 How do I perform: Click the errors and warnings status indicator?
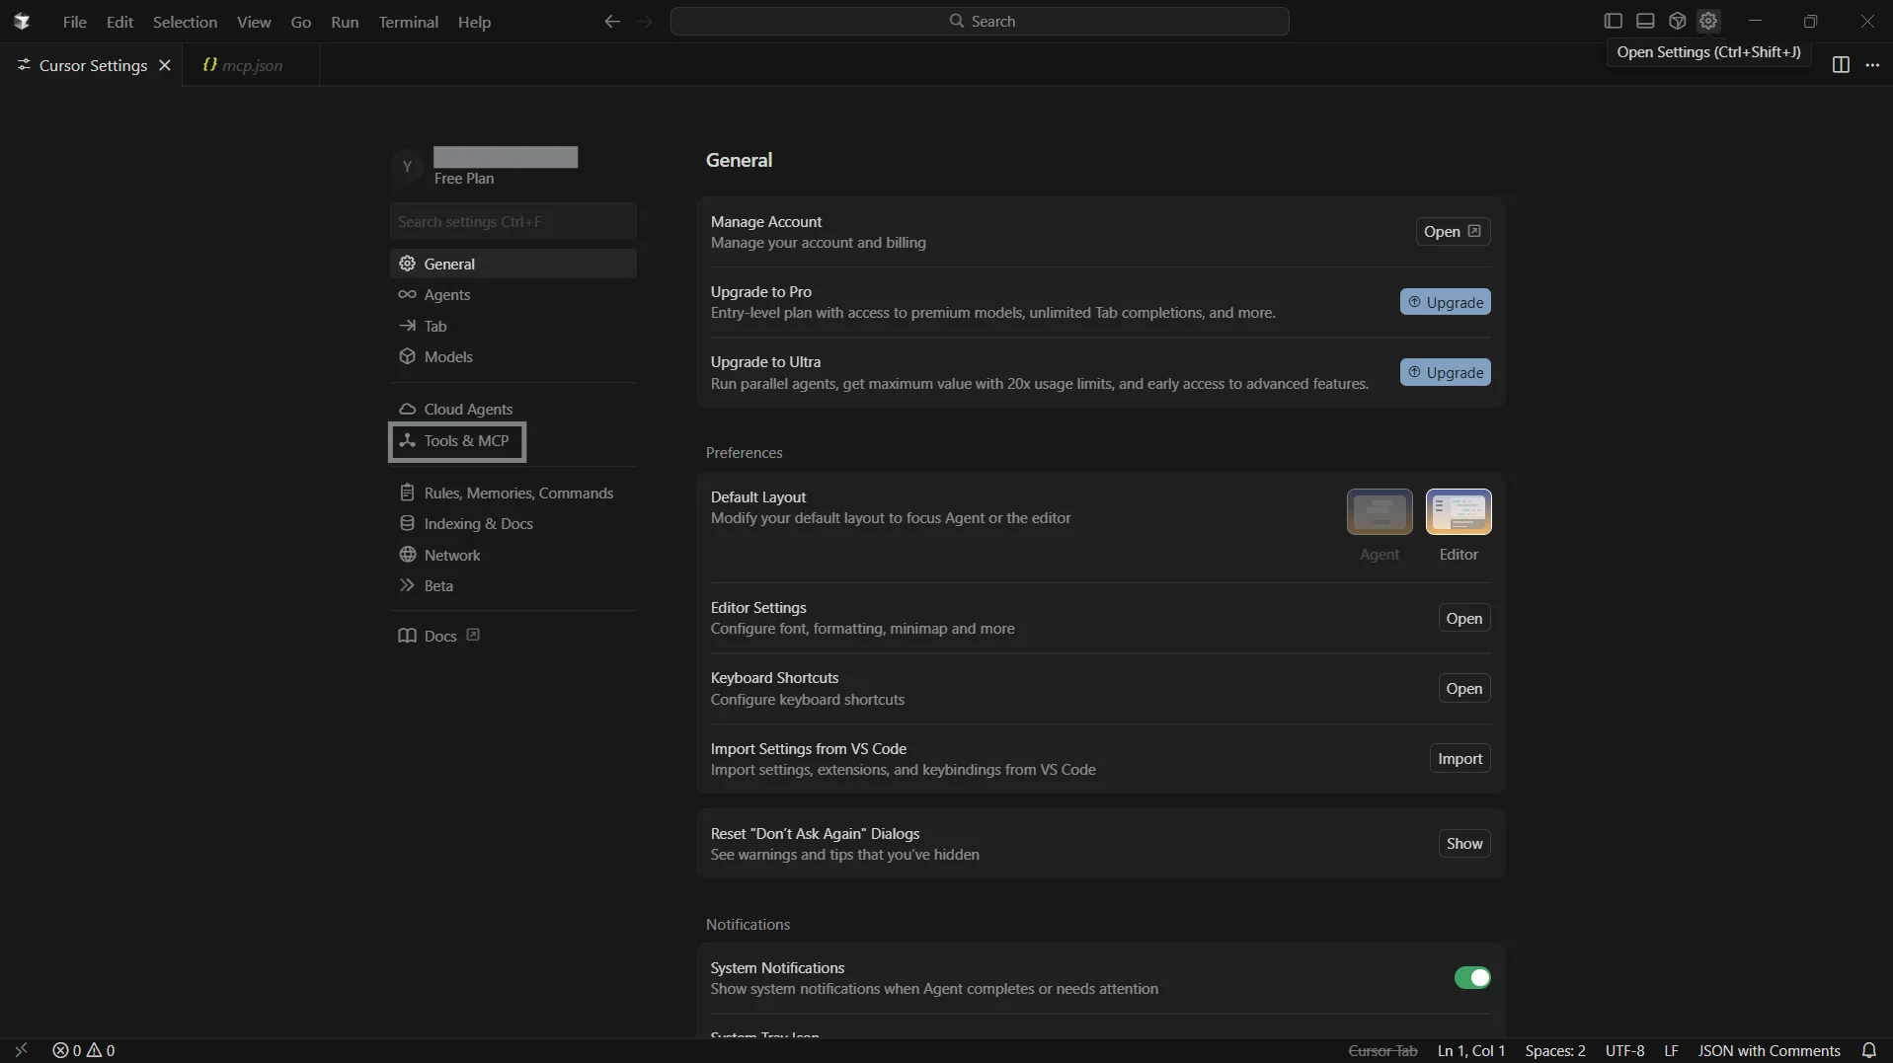point(84,1050)
